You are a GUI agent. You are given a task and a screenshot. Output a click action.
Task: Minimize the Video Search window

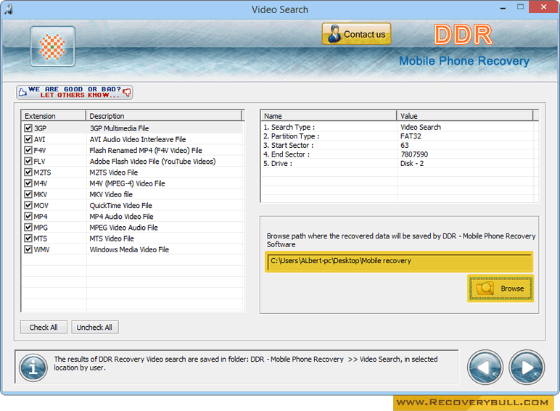tap(503, 8)
